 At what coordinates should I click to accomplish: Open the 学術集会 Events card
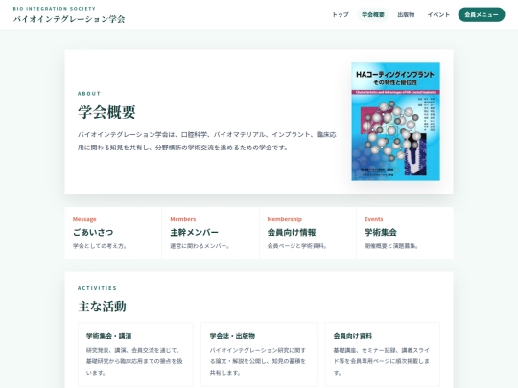pyautogui.click(x=405, y=233)
